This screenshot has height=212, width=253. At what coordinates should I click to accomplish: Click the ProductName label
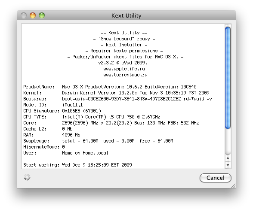(x=39, y=87)
